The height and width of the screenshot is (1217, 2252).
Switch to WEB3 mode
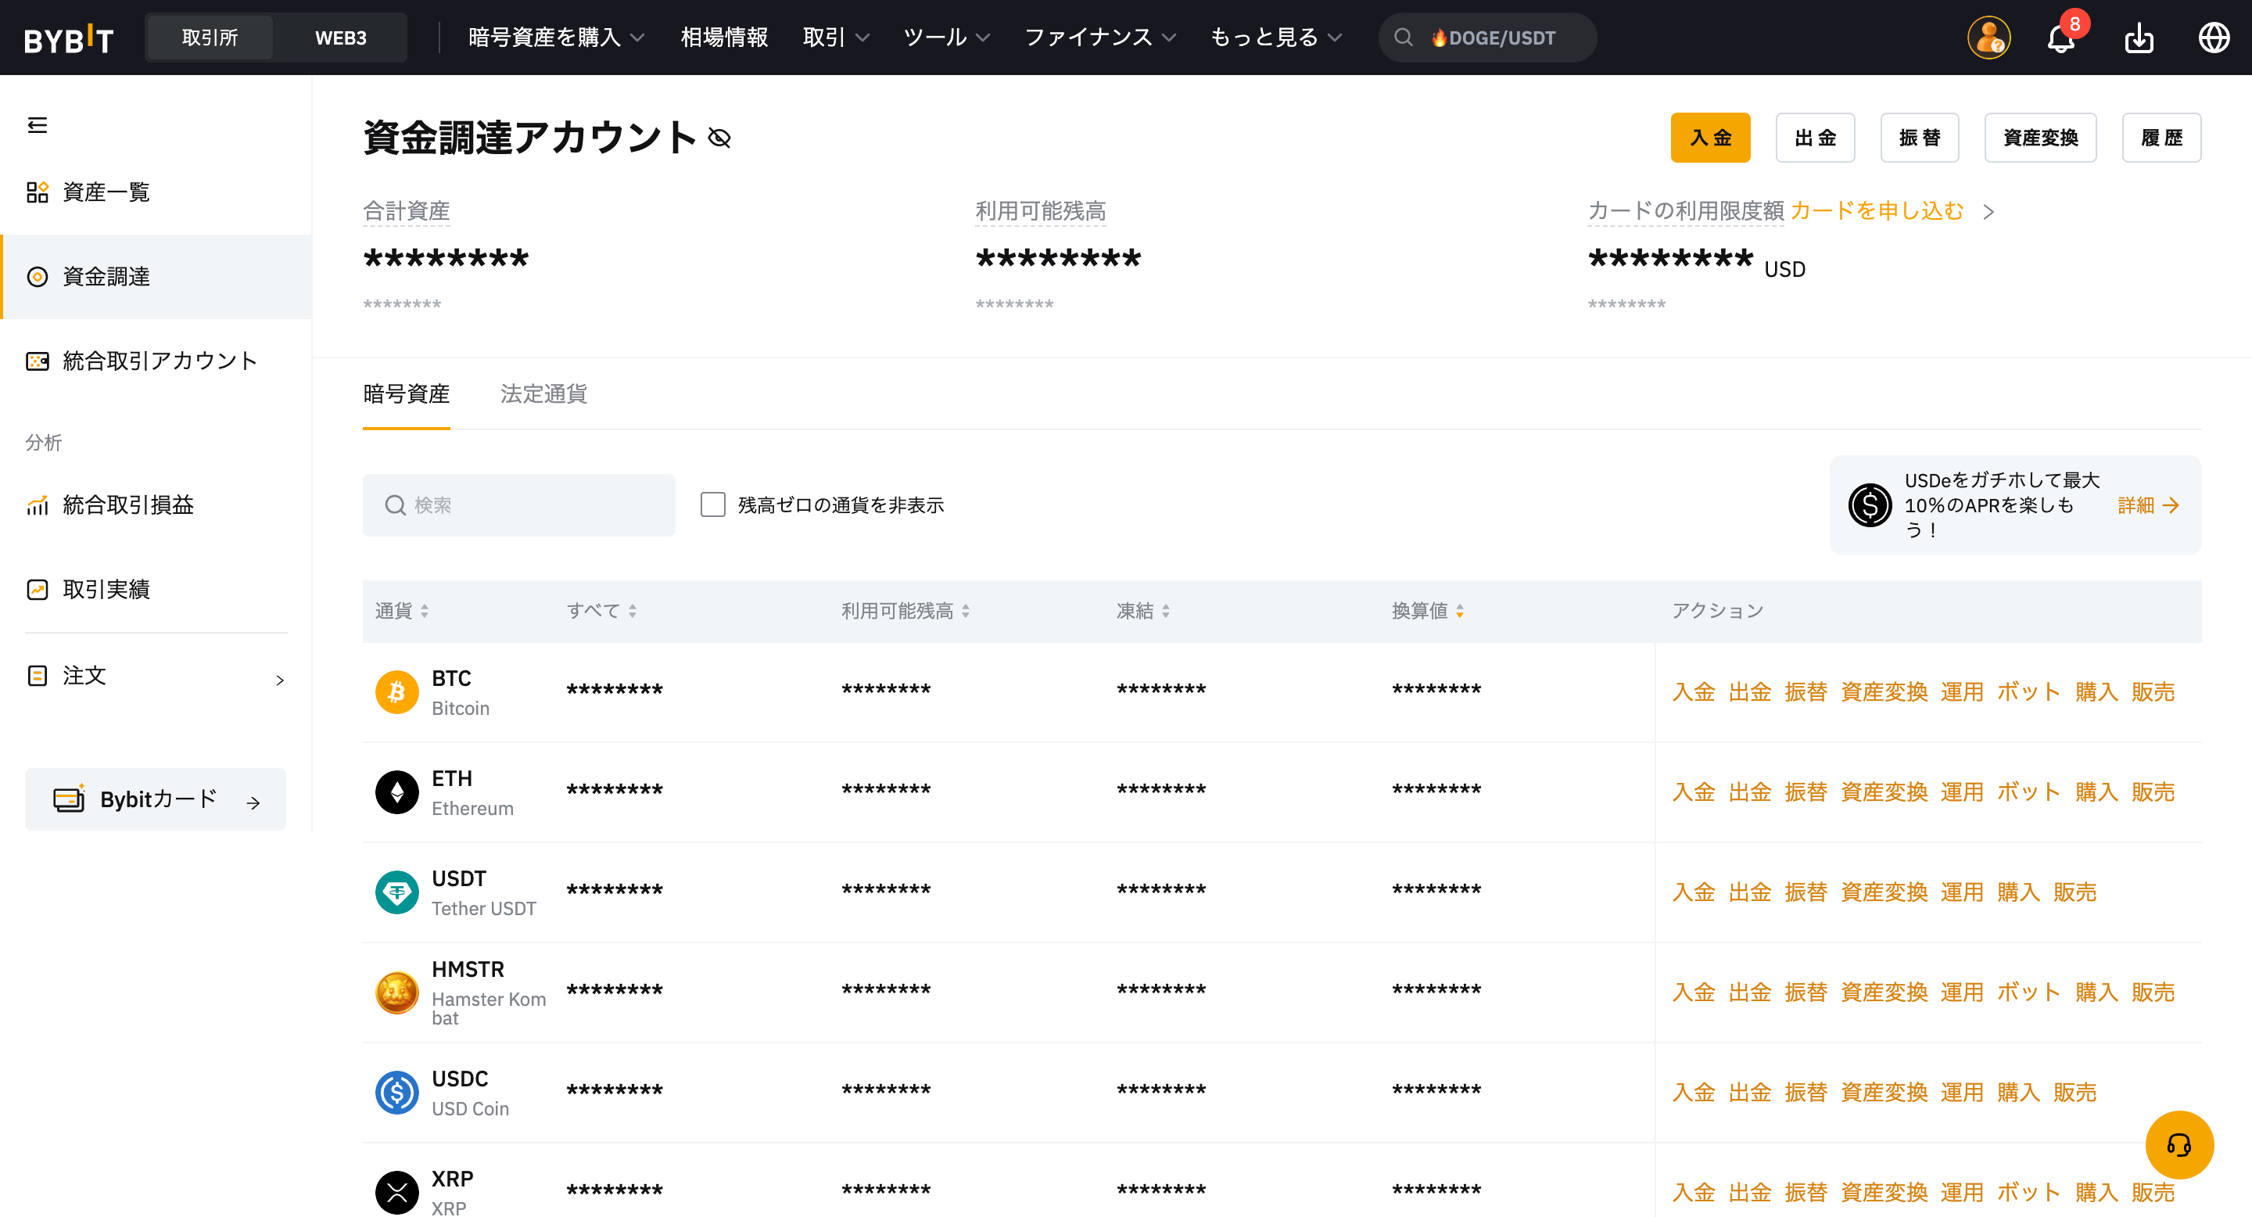click(341, 38)
